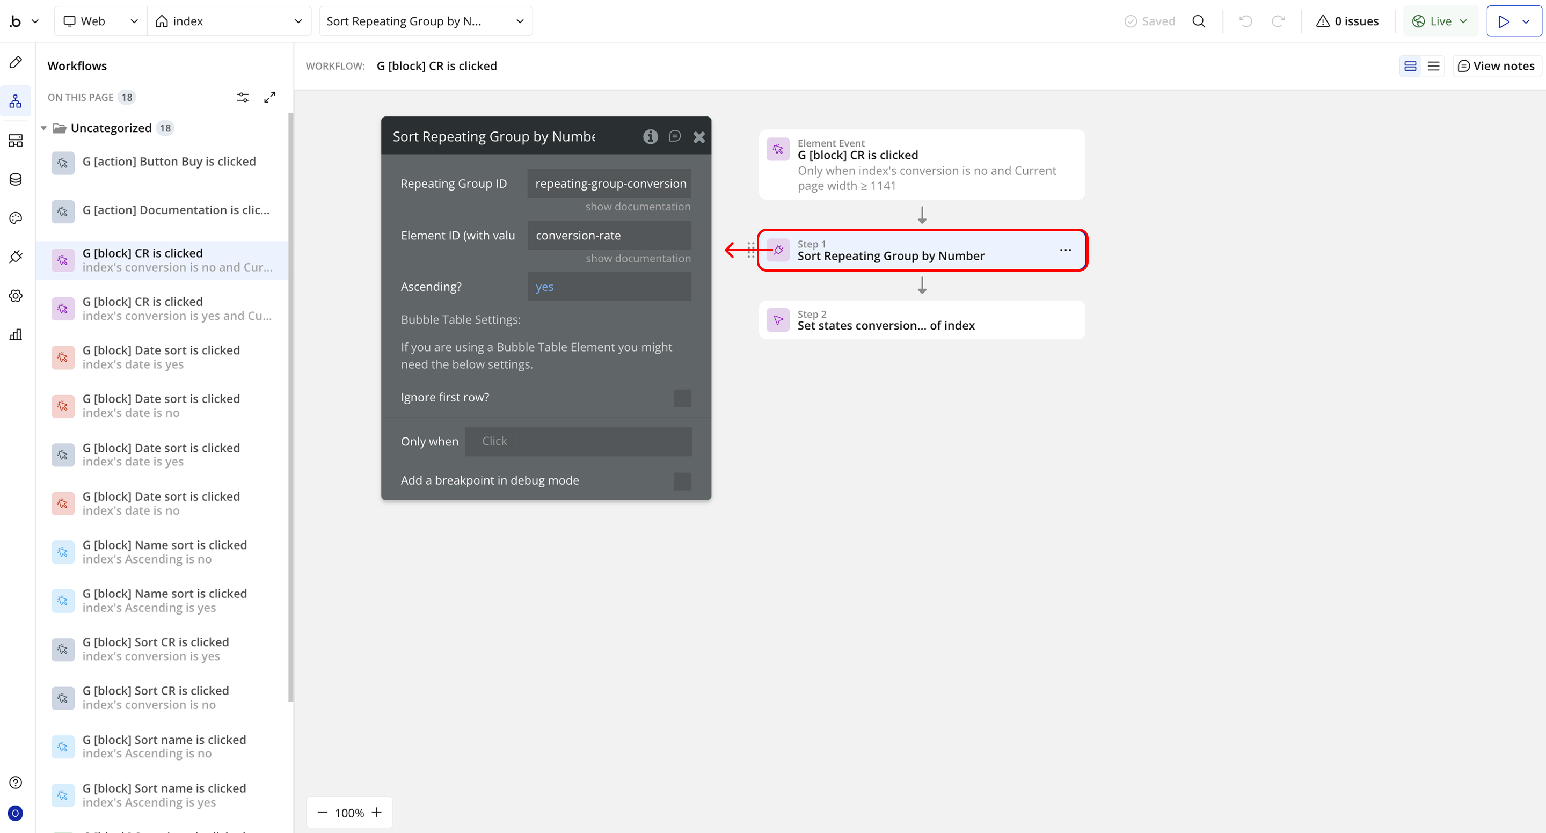Open the Settings gear in left sidebar
The image size is (1546, 833).
coord(16,296)
